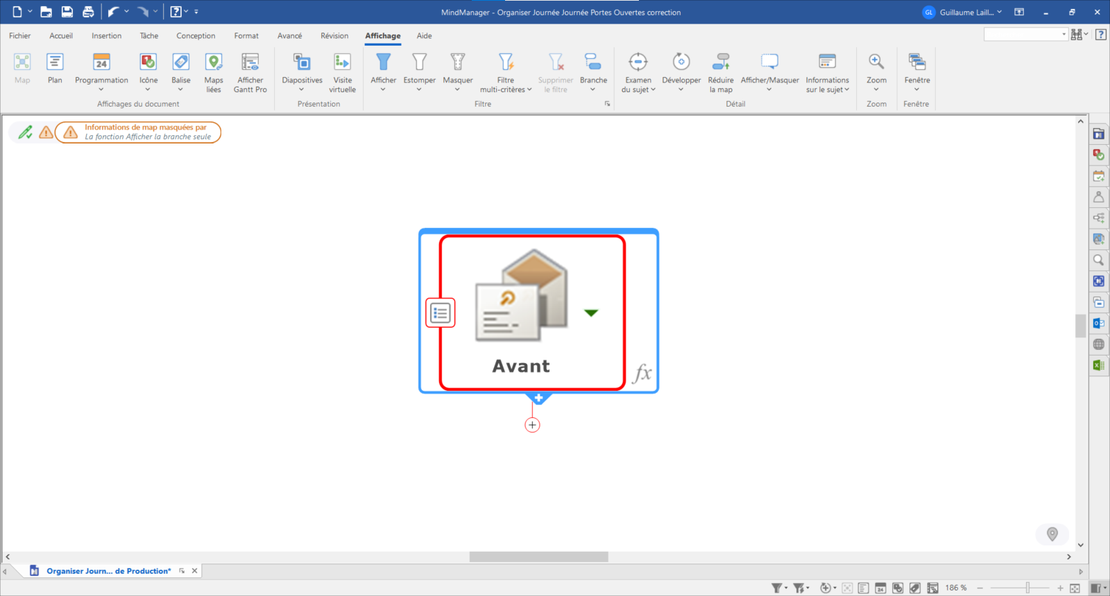Image resolution: width=1110 pixels, height=596 pixels.
Task: Click the Développer detail icon
Action: (681, 72)
